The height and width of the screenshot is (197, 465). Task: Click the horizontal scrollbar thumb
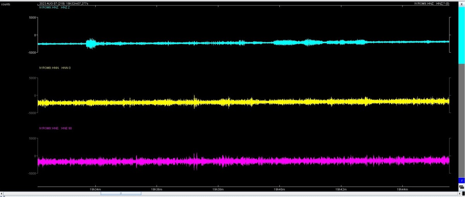(121, 193)
